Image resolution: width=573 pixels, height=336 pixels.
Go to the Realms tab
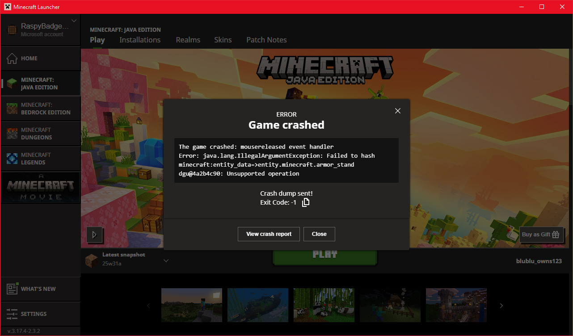point(188,40)
